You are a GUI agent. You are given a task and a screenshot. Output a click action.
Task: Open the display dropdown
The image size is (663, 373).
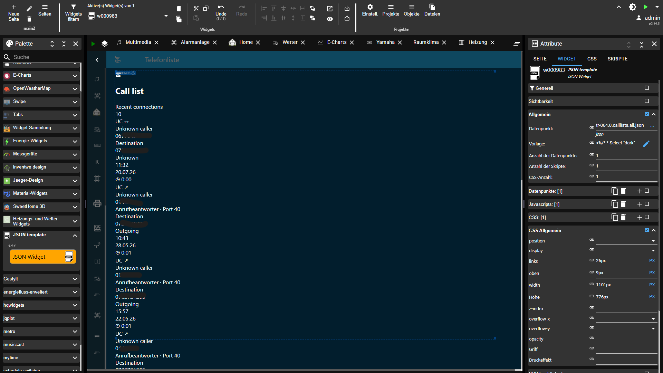tap(626, 250)
